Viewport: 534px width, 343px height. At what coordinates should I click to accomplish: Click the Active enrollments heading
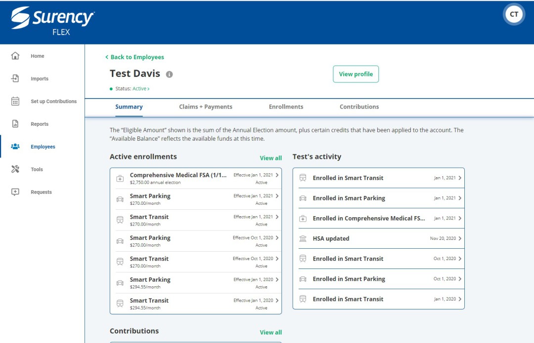pyautogui.click(x=143, y=157)
